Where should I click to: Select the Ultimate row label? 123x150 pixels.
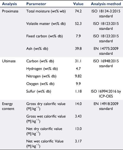[x=9, y=61]
